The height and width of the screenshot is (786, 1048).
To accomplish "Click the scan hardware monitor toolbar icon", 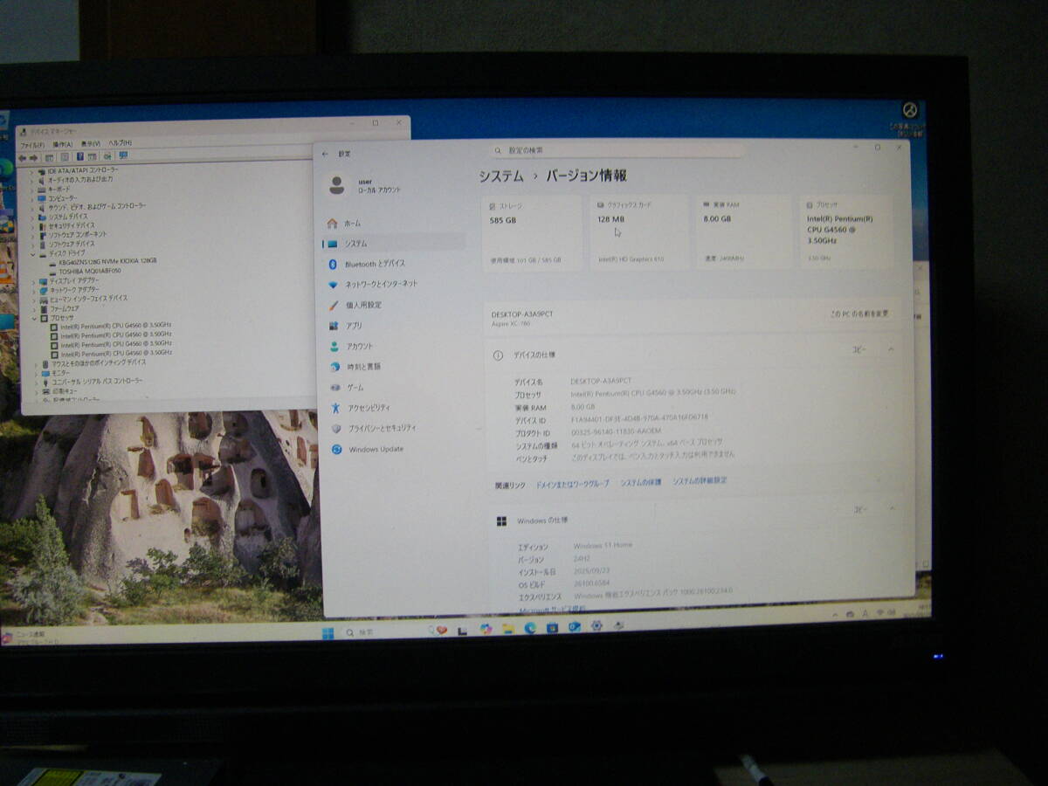I will [123, 155].
